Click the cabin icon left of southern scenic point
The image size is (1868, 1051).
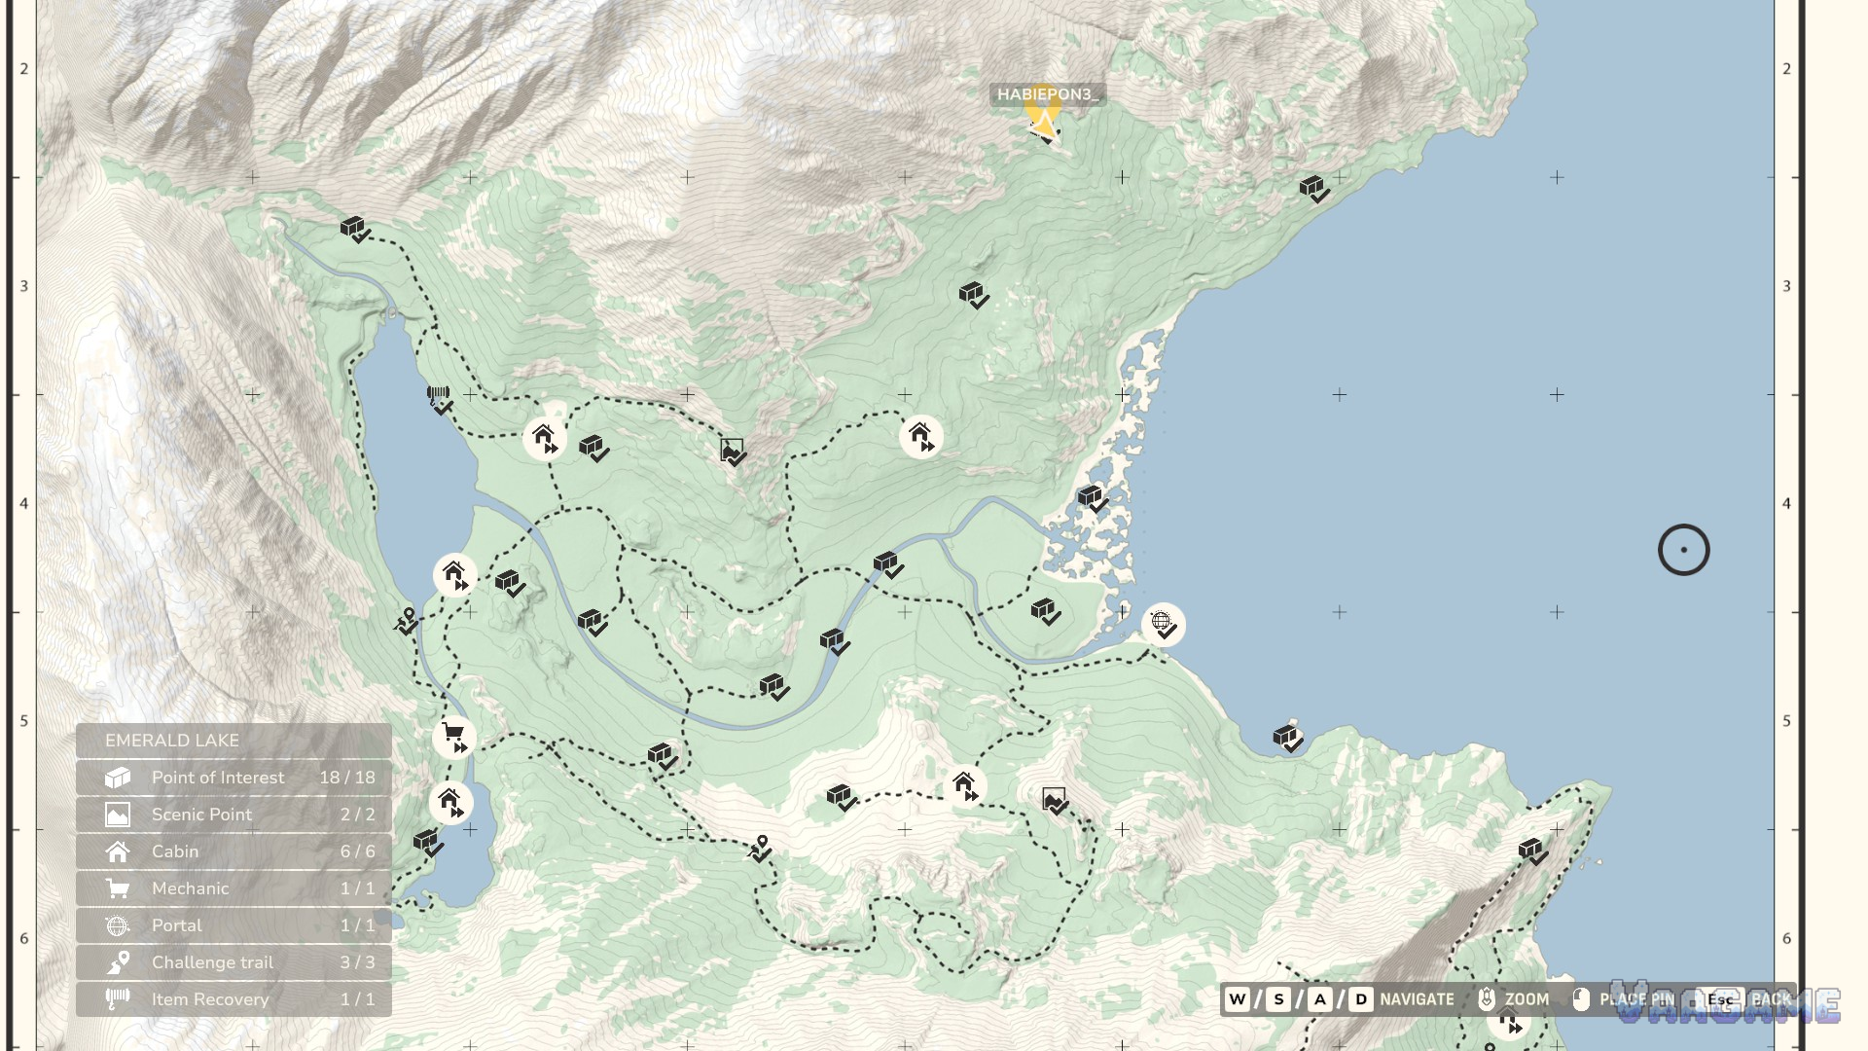pos(965,786)
